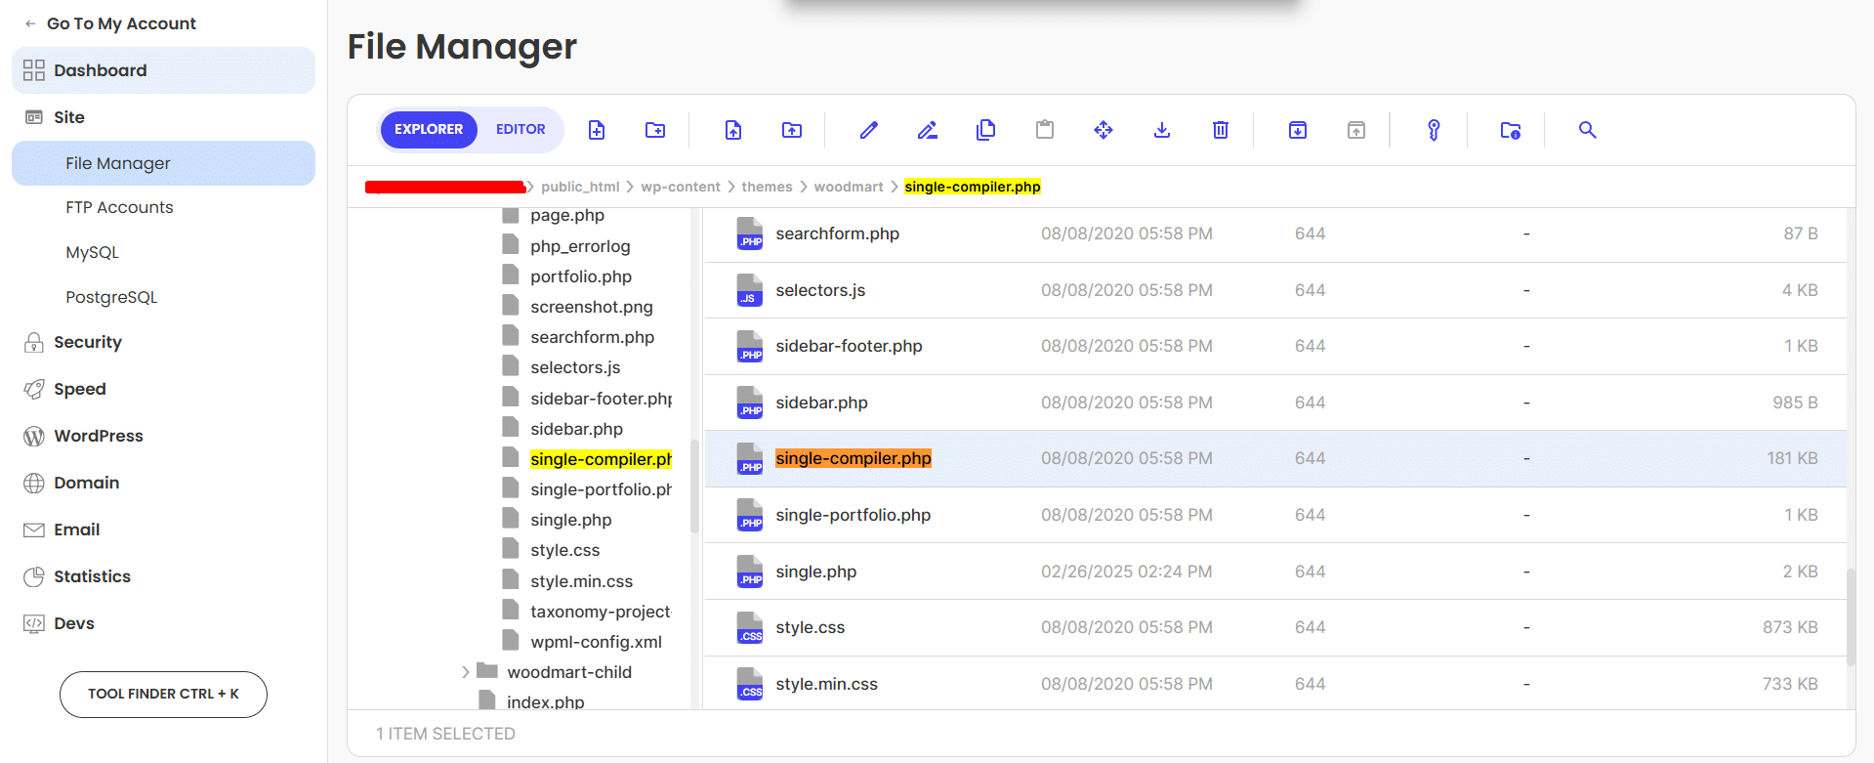Viewport: 1874px width, 763px height.
Task: Click the Copy icon
Action: coord(986,130)
